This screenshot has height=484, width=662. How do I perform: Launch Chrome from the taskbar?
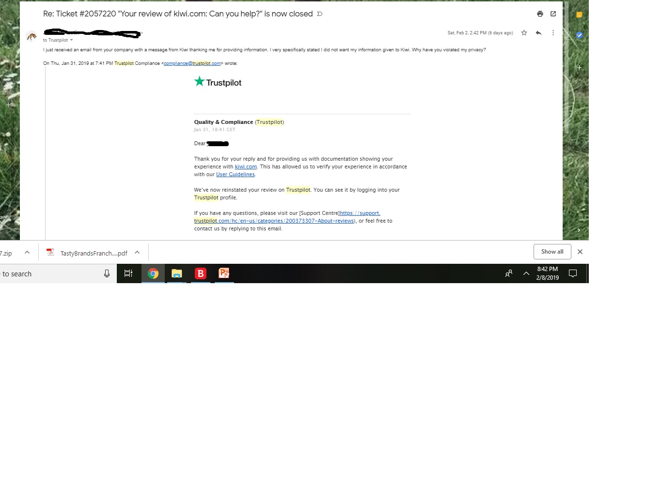coord(153,273)
